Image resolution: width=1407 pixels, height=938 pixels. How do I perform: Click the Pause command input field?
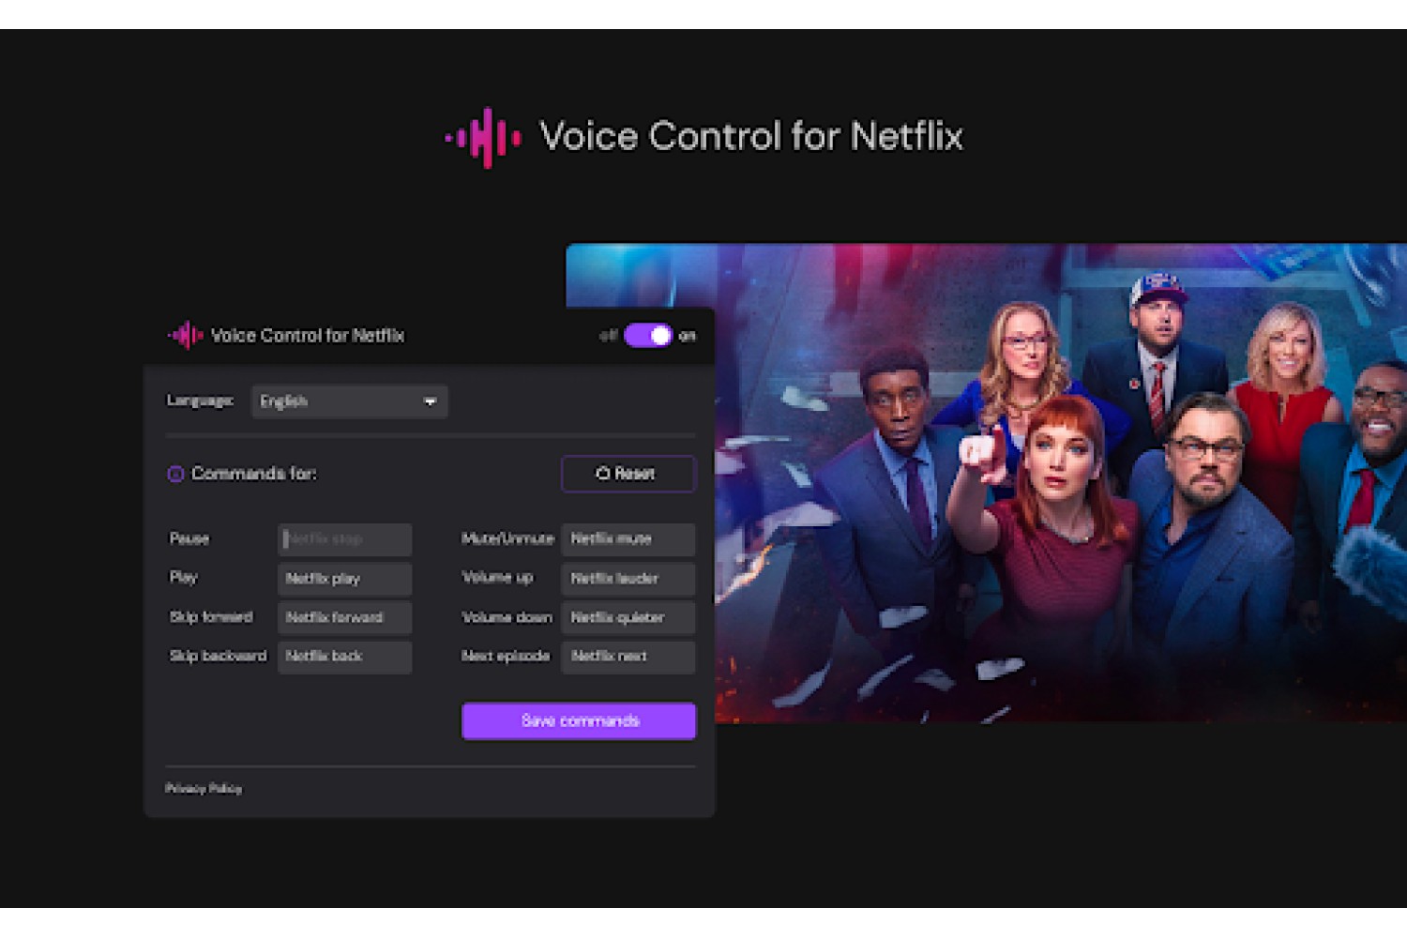(x=344, y=539)
